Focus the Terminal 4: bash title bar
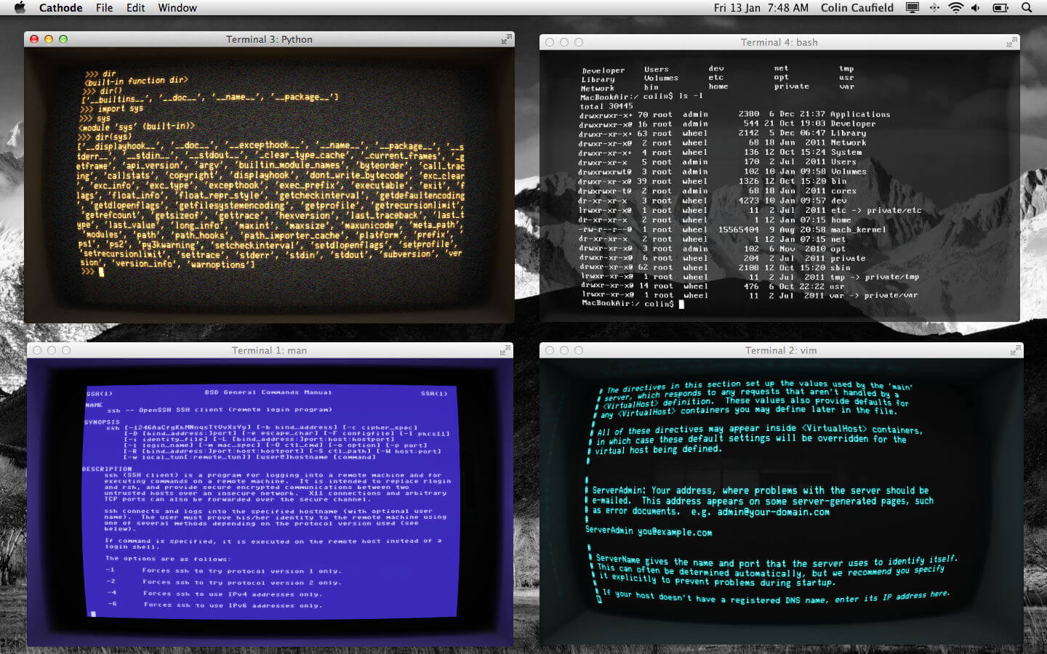Screen dimensions: 1047x654 (779, 42)
